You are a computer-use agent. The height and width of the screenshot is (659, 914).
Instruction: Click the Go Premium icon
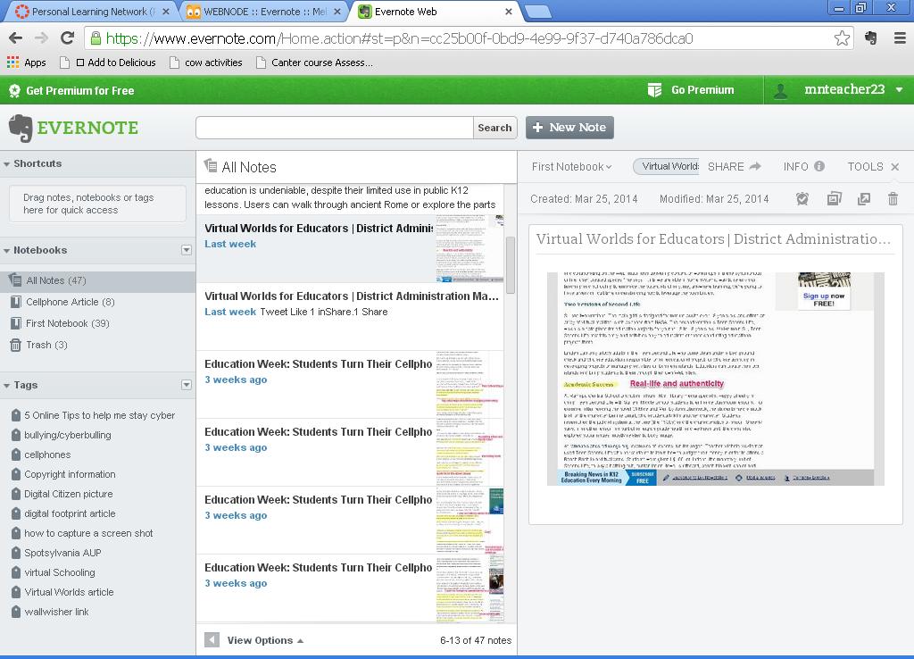[x=654, y=90]
